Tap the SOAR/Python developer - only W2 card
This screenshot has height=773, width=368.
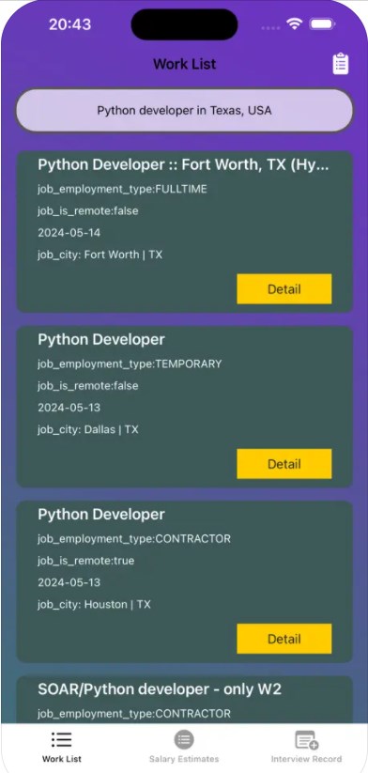click(184, 700)
